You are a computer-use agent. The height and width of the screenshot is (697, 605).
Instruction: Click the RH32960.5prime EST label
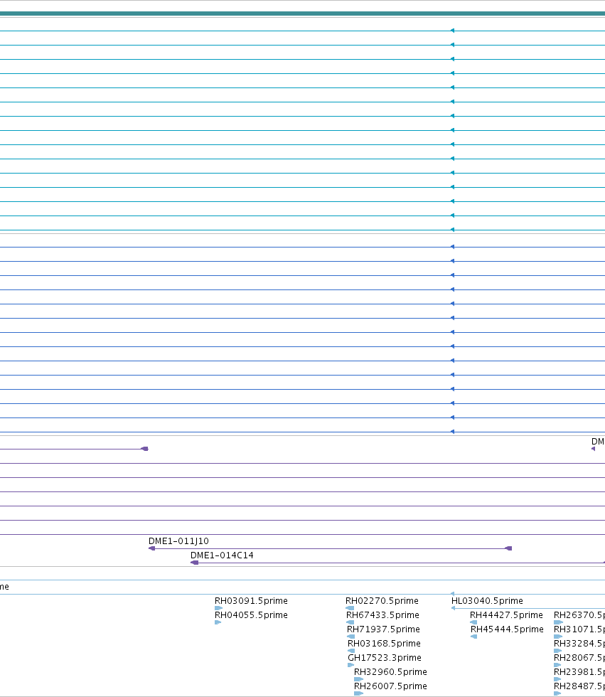coord(390,671)
